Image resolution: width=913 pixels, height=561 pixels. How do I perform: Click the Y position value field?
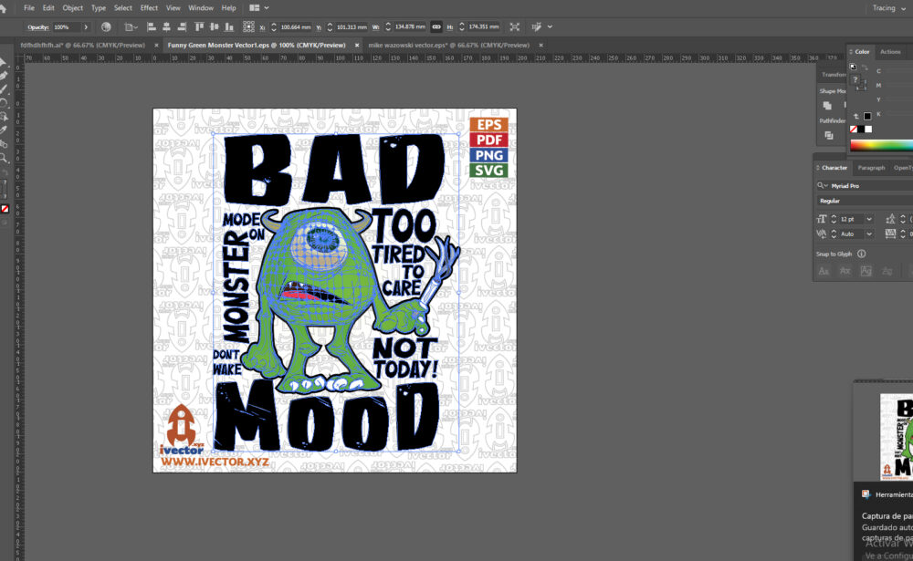coord(352,27)
